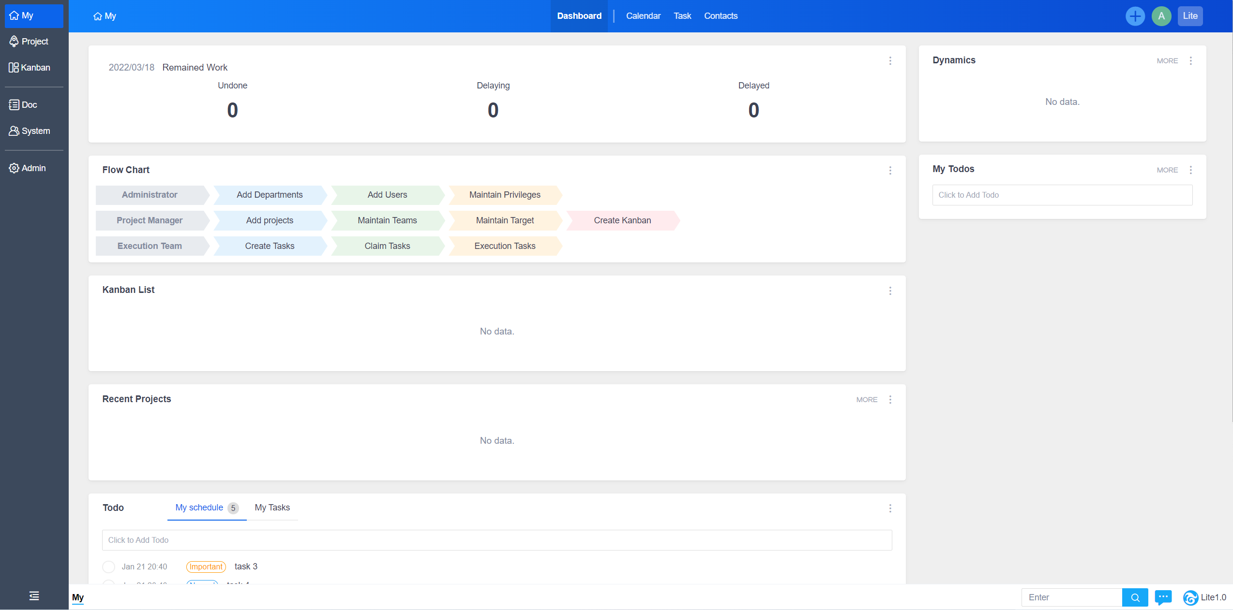Open Flow Chart block options menu
This screenshot has height=610, width=1233.
click(x=890, y=171)
